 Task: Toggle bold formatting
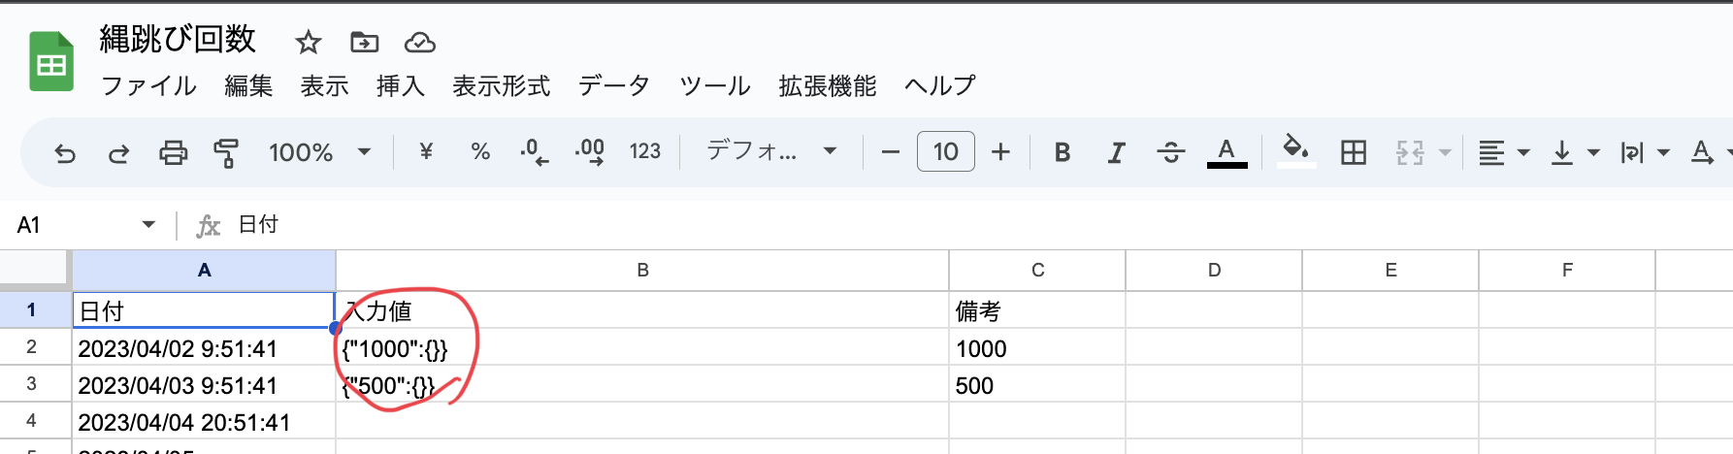coord(1063,152)
